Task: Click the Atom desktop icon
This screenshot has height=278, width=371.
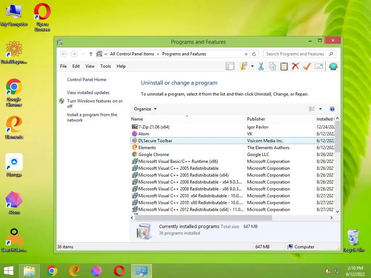Action: (14, 203)
